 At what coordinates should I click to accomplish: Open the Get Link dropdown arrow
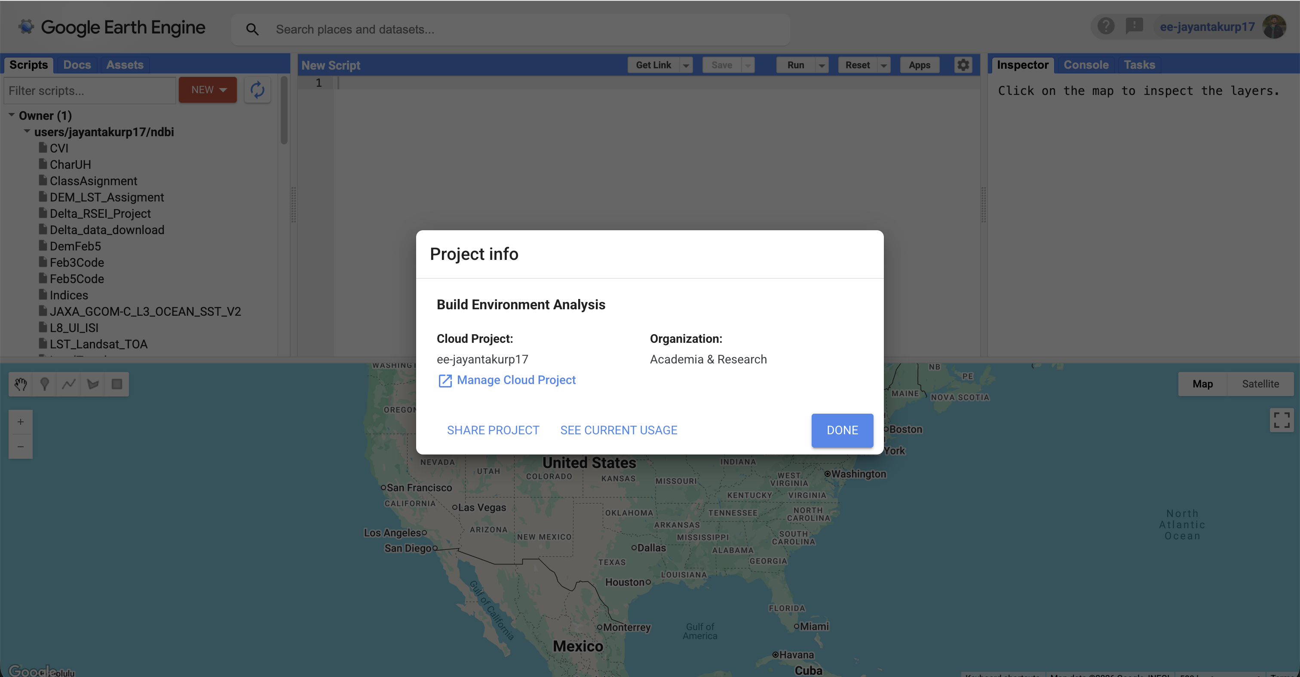[x=686, y=66]
